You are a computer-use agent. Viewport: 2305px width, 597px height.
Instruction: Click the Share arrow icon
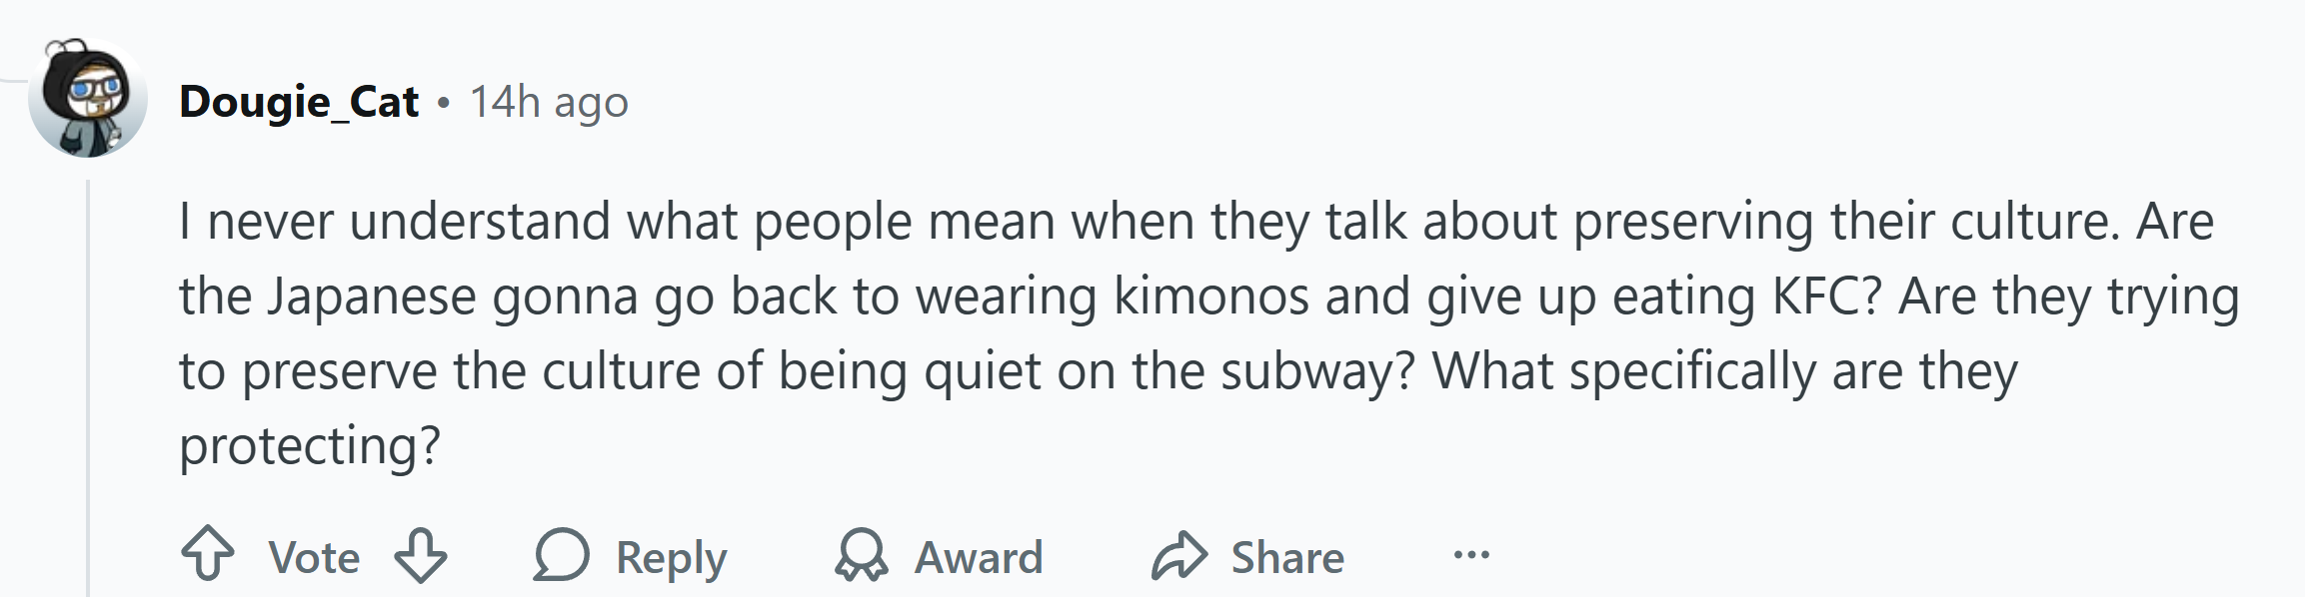1180,555
